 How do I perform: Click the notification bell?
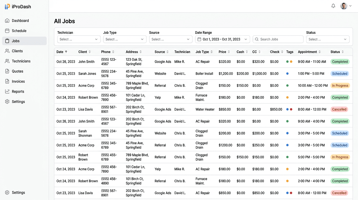point(333,5)
